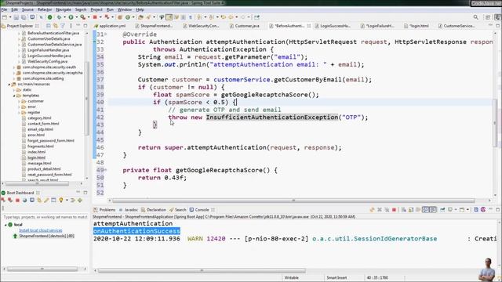The image size is (502, 282).
Task: Click Project Explorer vertical scrollbar
Action: click(87, 99)
